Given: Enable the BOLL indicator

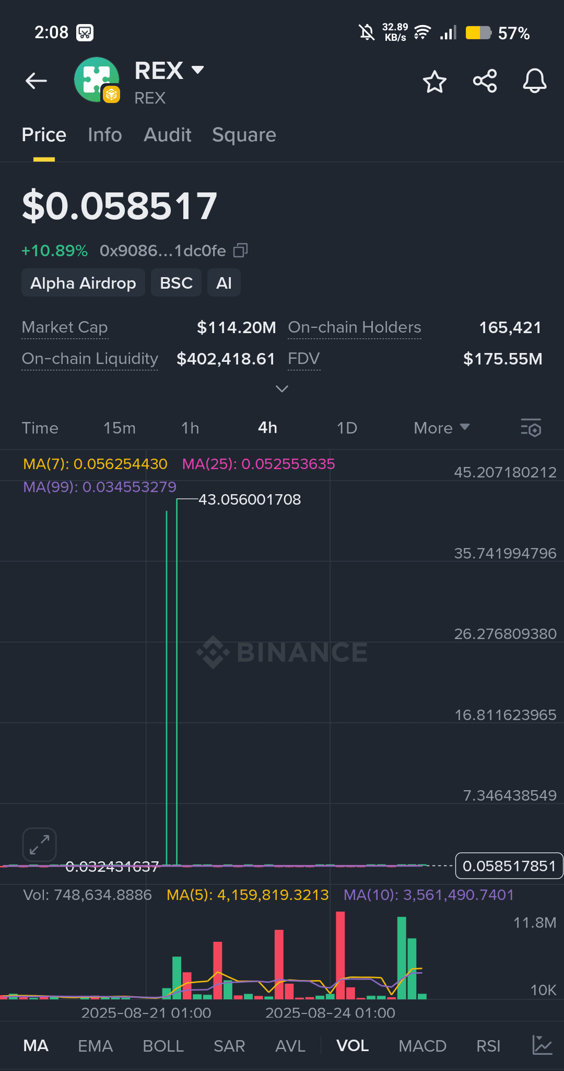Looking at the screenshot, I should pos(163,1045).
